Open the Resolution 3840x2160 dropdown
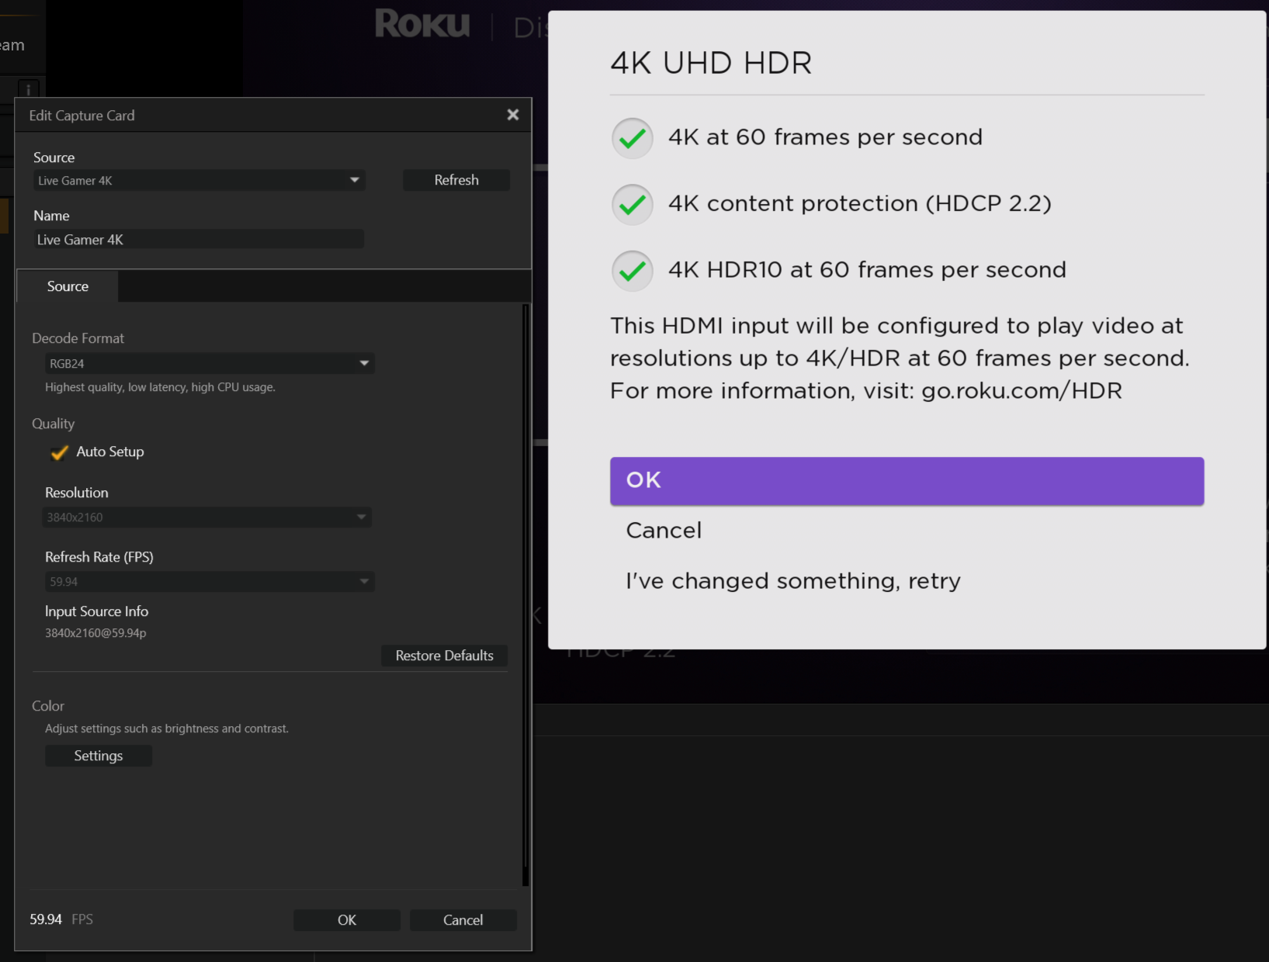Viewport: 1269px width, 962px height. [206, 517]
